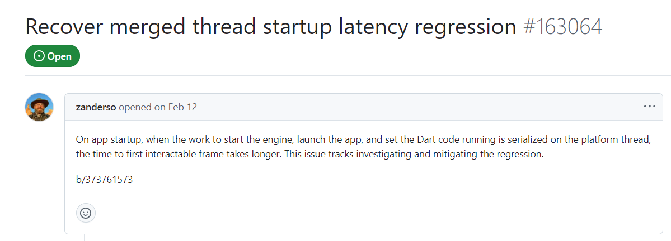
Task: Open the three-dot comment options menu
Action: [649, 107]
